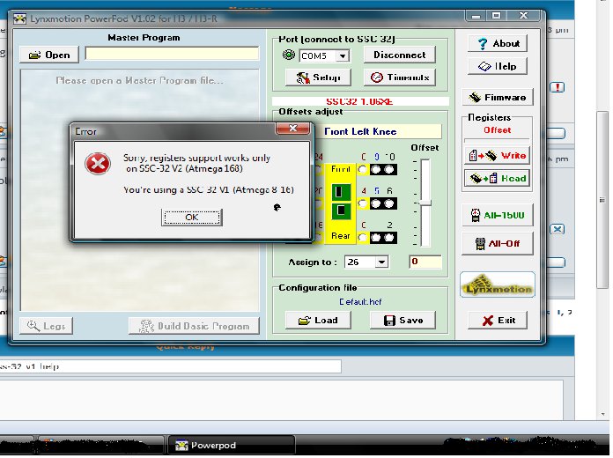The image size is (613, 458).
Task: Click the blue X icon in browser
Action: (558, 229)
